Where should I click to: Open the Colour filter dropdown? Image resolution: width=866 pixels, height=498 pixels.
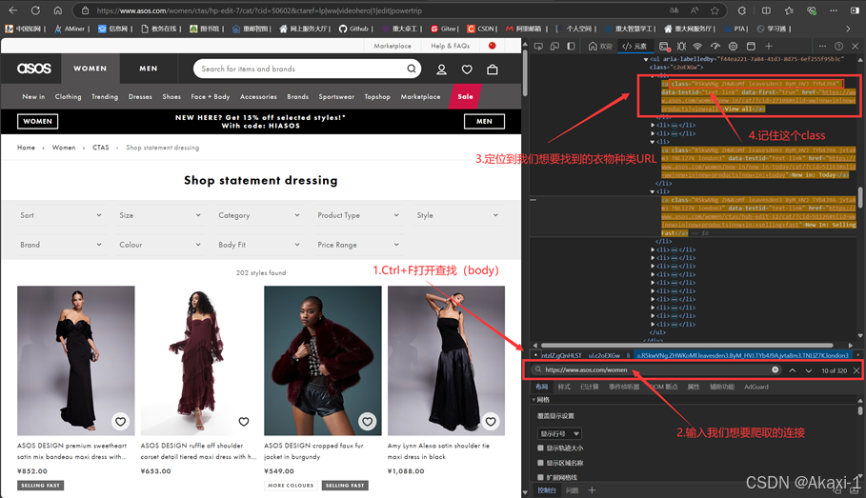[x=160, y=245]
